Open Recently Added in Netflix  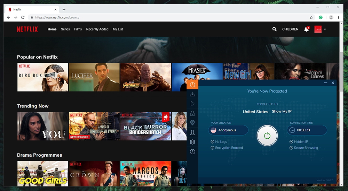point(97,29)
